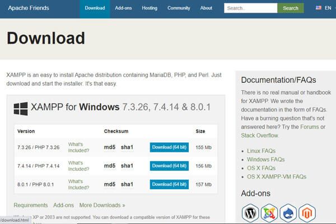Open the Community menu item
Screen dimensions: 336x224
179,8
